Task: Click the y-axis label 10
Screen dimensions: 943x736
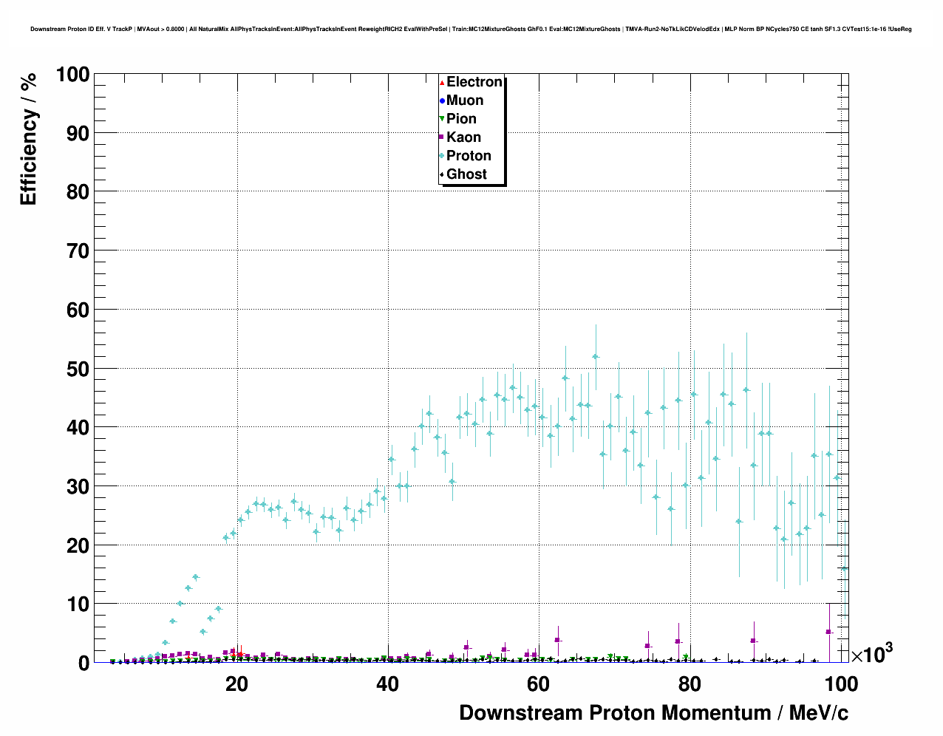Action: (x=78, y=604)
